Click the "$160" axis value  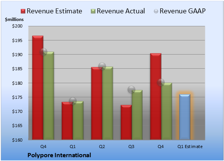17,140
